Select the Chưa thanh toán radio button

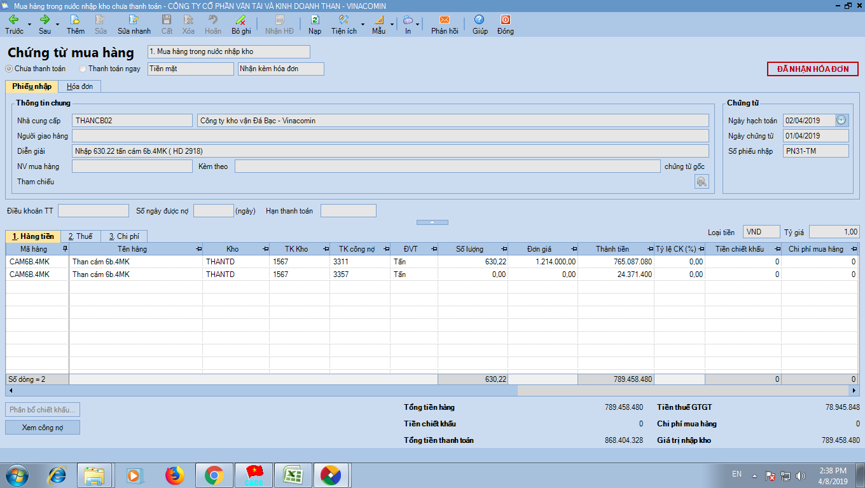pyautogui.click(x=9, y=69)
